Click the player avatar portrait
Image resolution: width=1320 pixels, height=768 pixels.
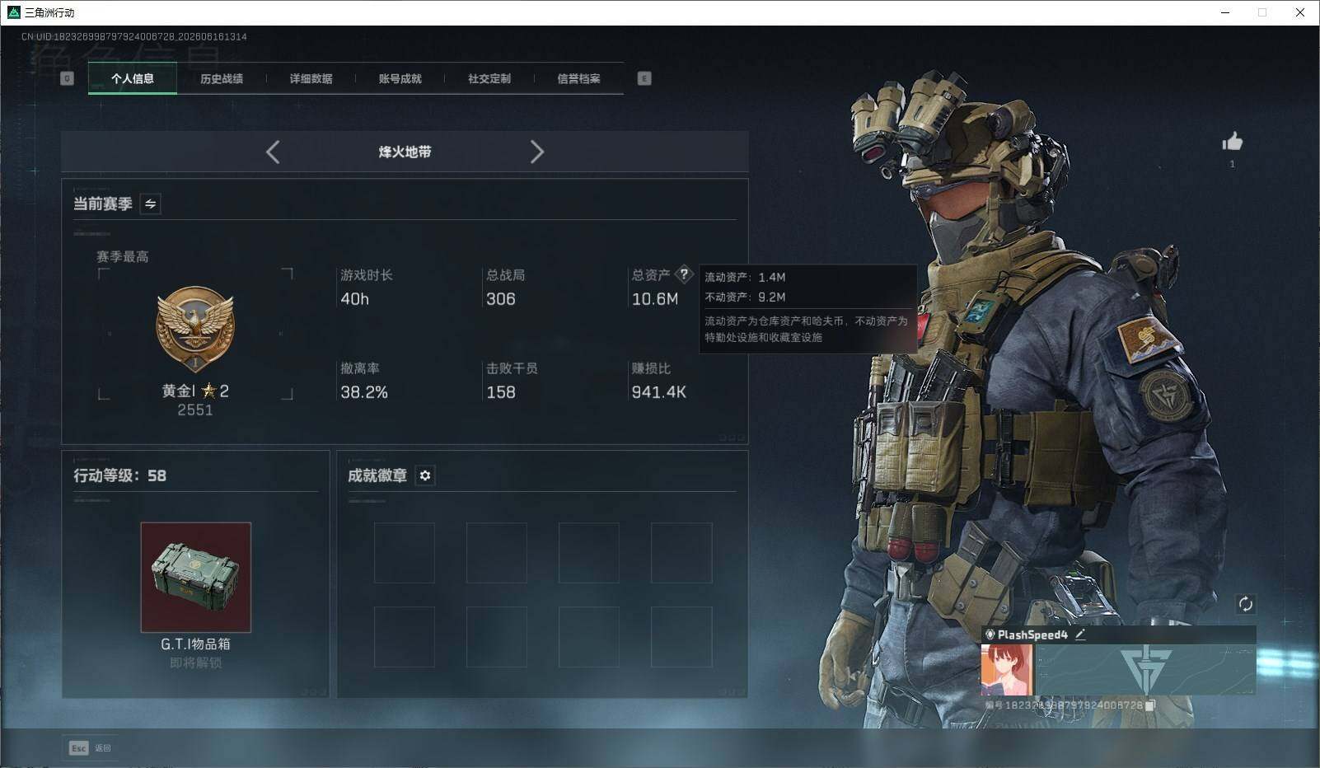1007,670
